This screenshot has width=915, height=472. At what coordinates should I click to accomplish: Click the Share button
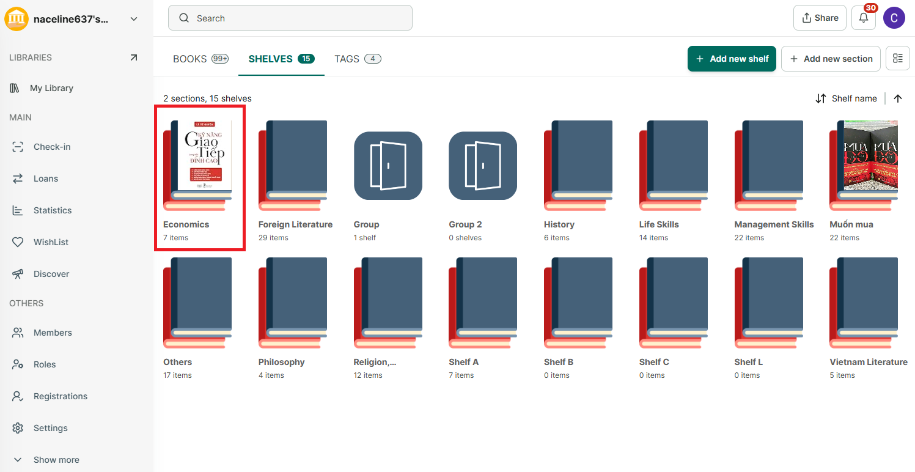[820, 18]
